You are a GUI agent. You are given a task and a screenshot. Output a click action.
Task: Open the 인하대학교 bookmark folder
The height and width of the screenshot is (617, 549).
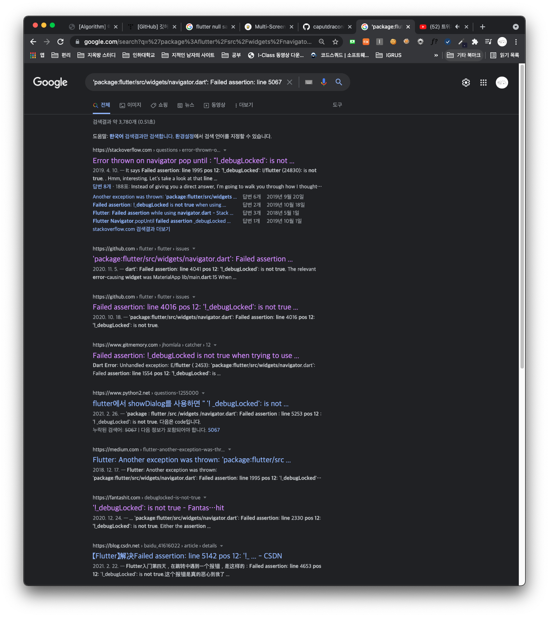coord(139,55)
